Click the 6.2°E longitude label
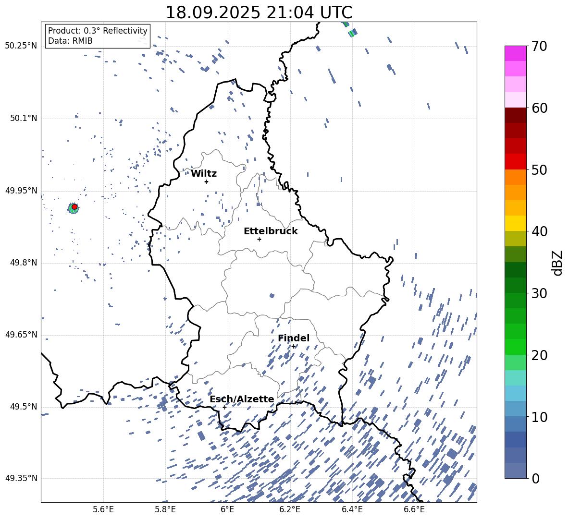 click(290, 509)
